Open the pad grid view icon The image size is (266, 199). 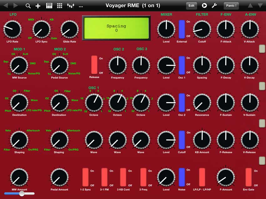tap(59, 6)
